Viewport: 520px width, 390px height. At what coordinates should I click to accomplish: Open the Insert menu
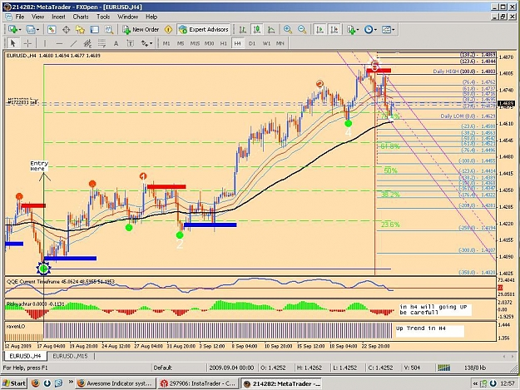point(59,17)
